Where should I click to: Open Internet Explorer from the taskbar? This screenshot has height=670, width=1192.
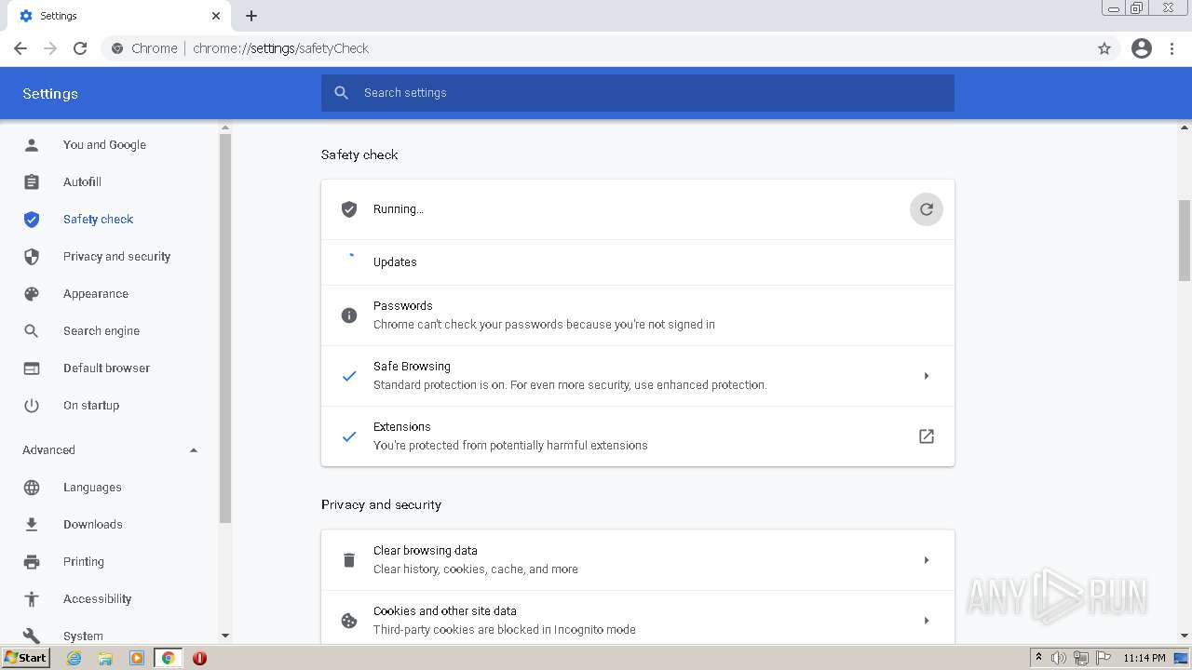point(74,658)
